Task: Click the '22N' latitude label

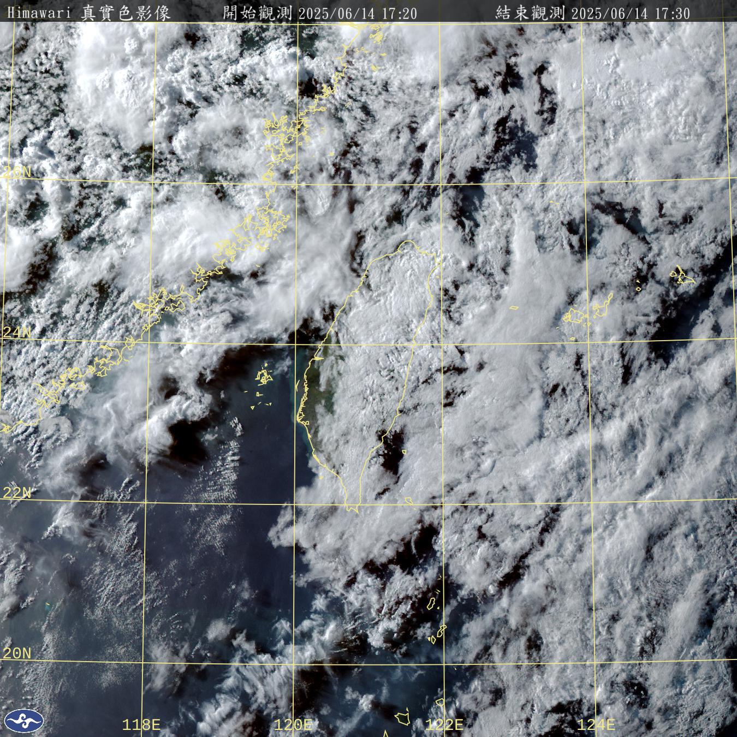Action: [17, 493]
